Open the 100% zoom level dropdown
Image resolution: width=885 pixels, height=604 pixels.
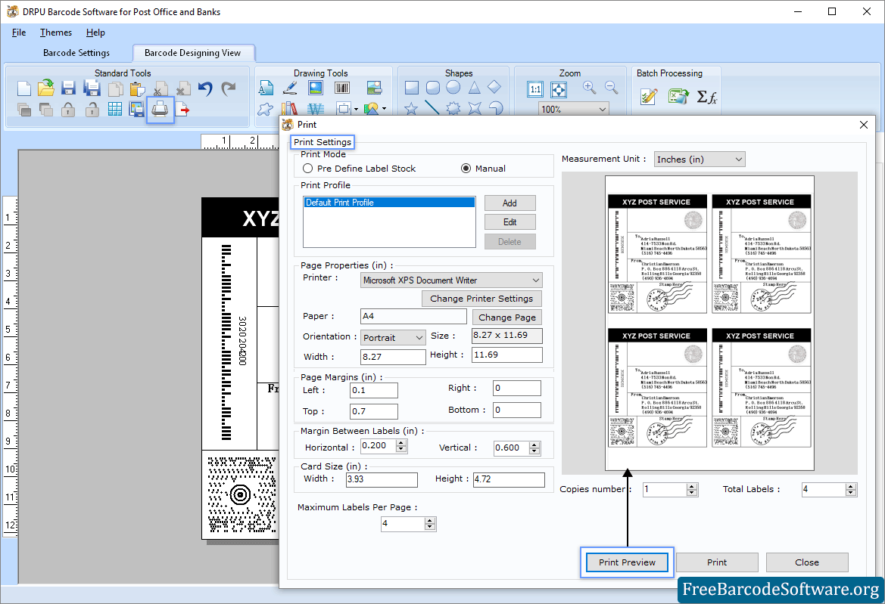(573, 110)
